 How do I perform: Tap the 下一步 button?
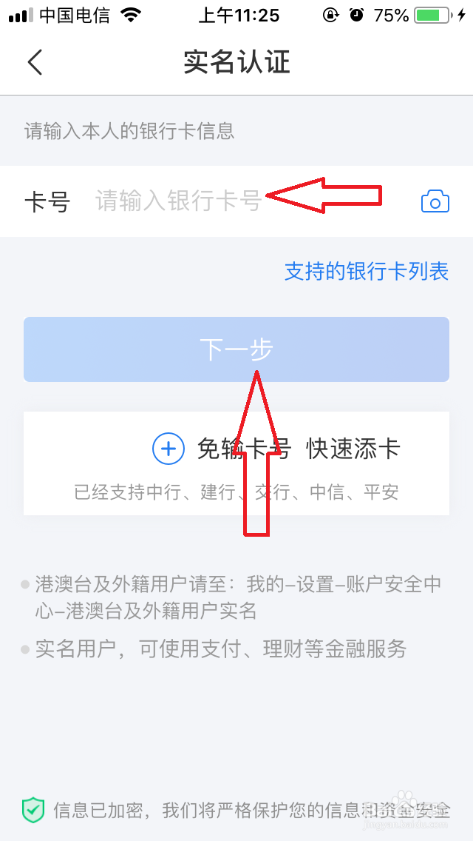tap(236, 349)
